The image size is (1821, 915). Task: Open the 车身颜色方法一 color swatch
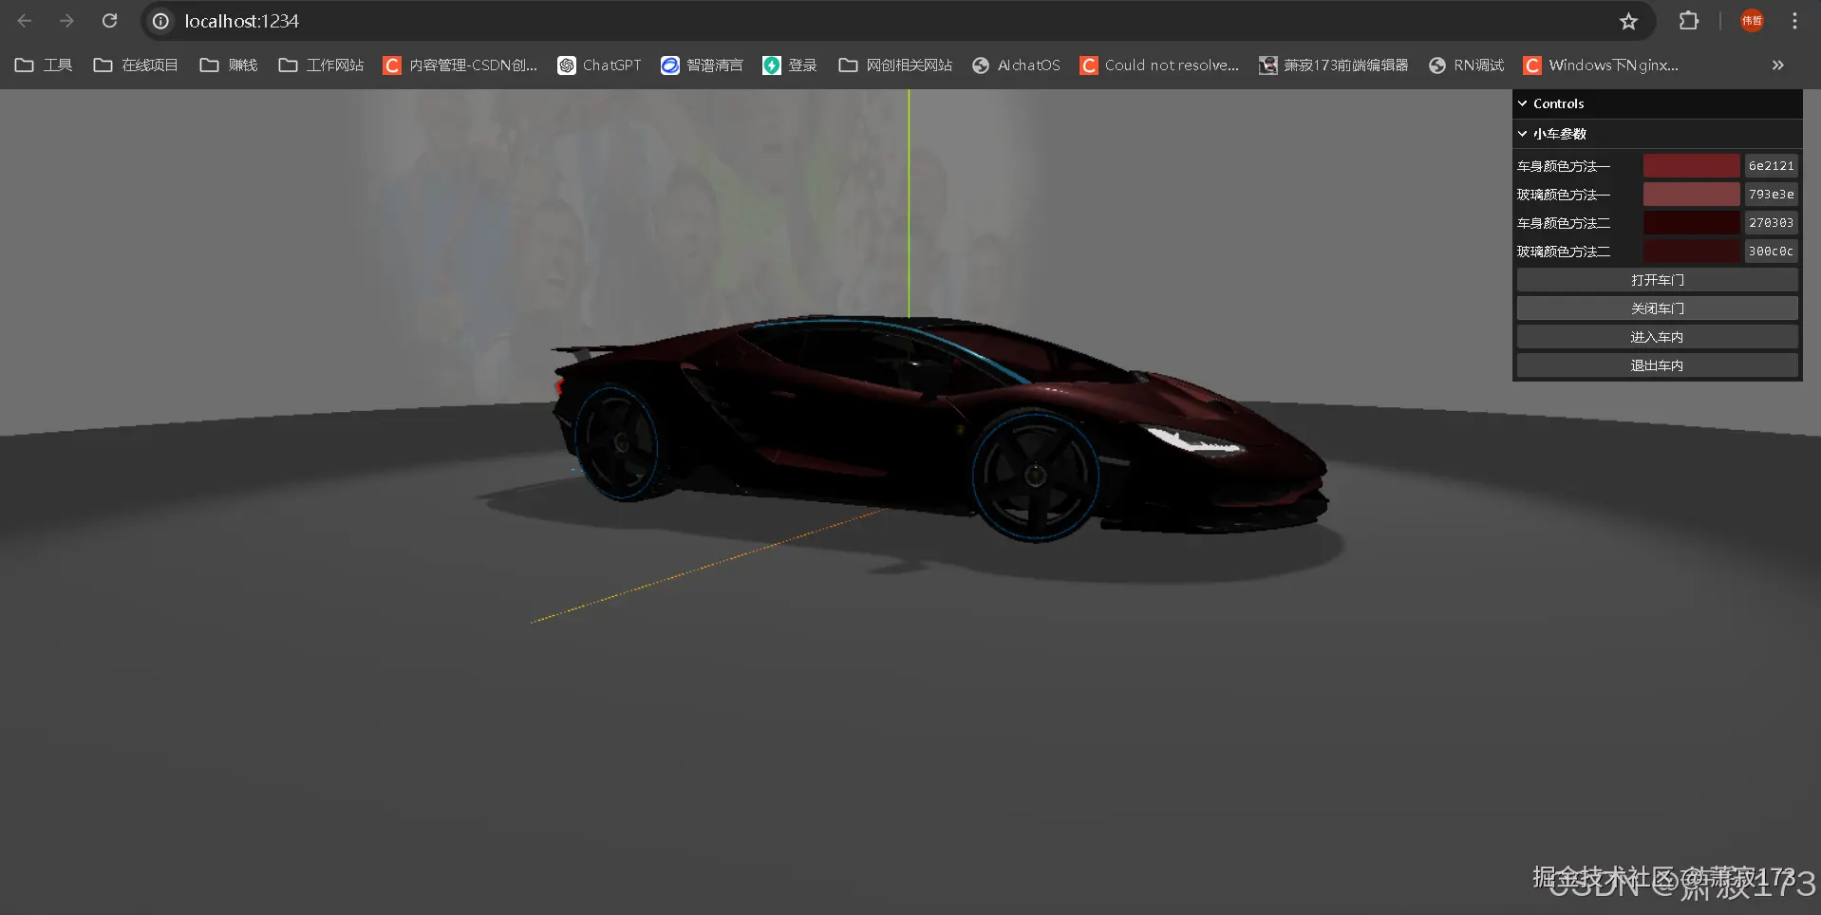point(1691,166)
